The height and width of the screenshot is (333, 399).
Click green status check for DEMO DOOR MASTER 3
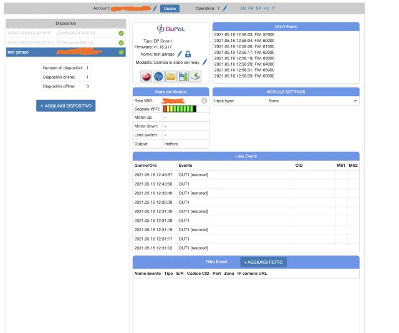tap(121, 42)
